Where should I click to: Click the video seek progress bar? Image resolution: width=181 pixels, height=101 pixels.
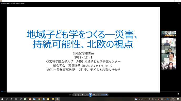click(91, 91)
